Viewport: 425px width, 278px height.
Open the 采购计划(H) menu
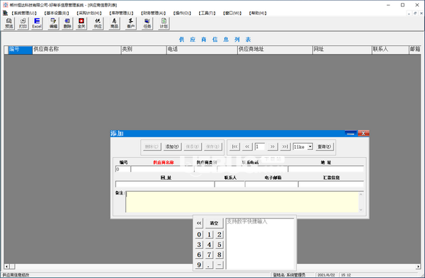coord(89,13)
